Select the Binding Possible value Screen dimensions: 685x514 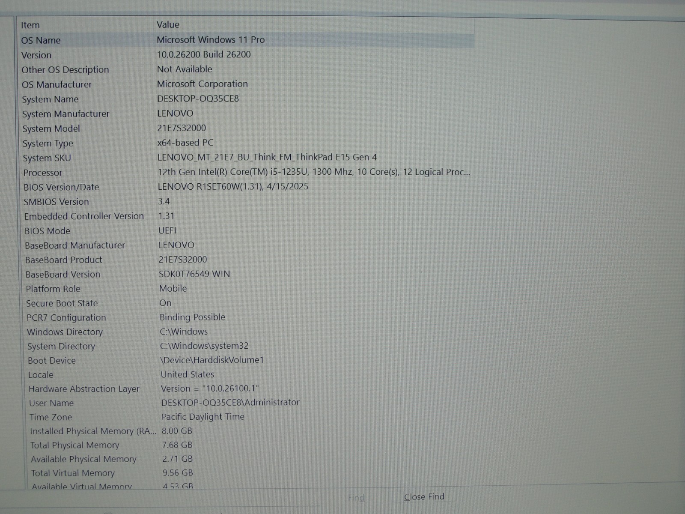pyautogui.click(x=193, y=317)
